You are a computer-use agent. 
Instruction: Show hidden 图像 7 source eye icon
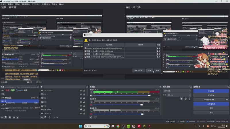click(81, 95)
